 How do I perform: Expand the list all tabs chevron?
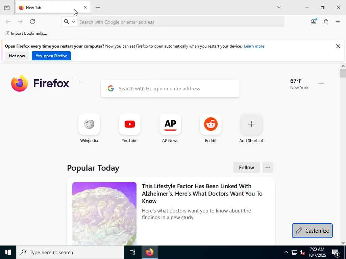point(279,7)
